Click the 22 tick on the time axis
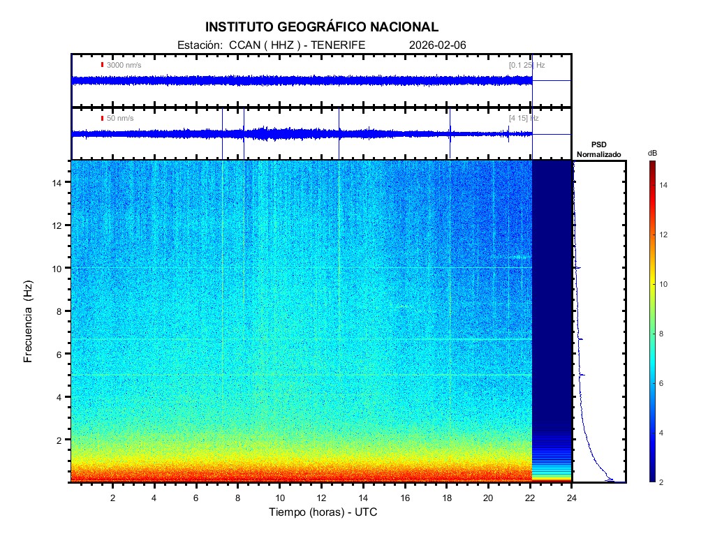 click(530, 498)
